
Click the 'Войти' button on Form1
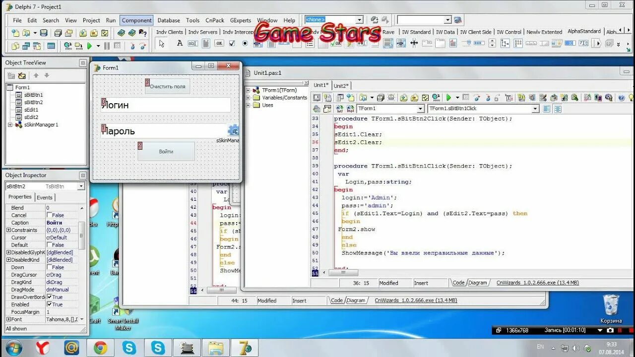coord(166,151)
